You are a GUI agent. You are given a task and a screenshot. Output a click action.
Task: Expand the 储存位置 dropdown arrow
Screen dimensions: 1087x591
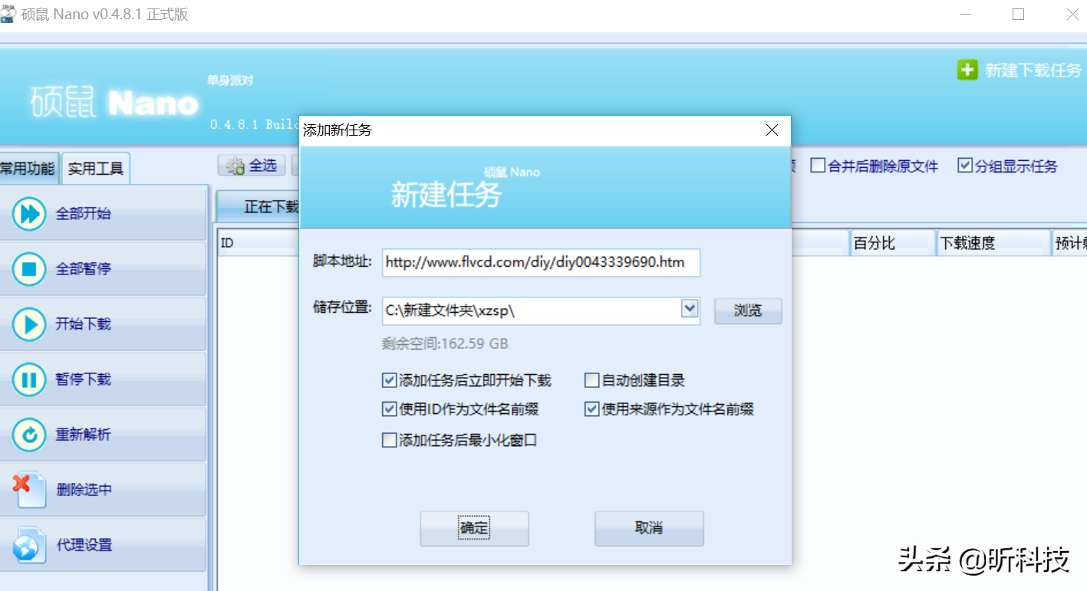point(690,309)
